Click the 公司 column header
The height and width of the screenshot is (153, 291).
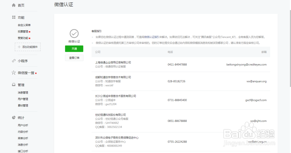97,52
